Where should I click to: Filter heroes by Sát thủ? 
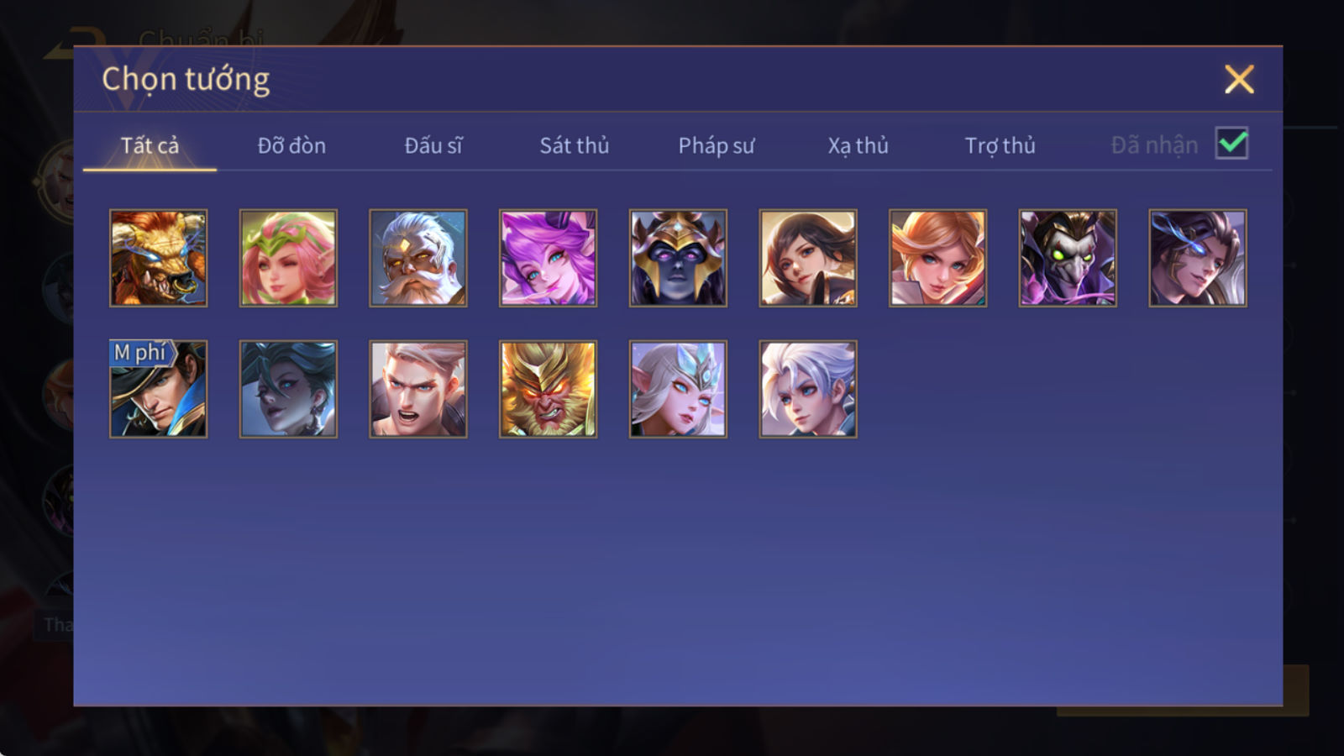575,145
